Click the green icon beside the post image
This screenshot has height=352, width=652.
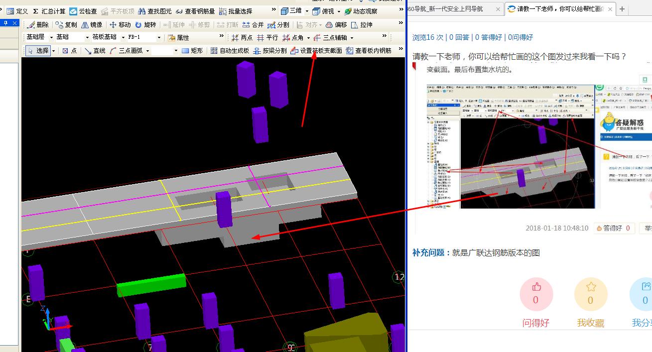pyautogui.click(x=645, y=80)
